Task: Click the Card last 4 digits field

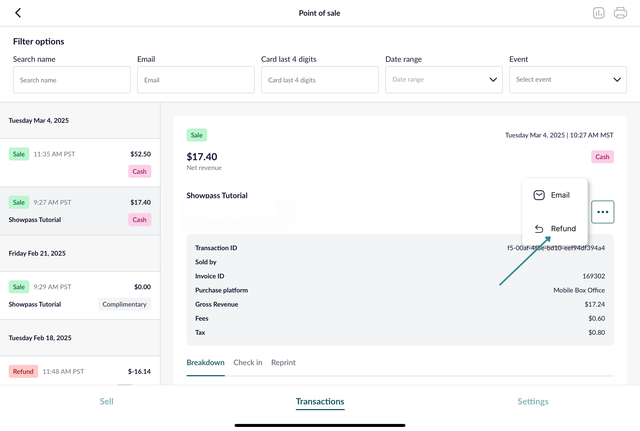Action: click(x=320, y=80)
